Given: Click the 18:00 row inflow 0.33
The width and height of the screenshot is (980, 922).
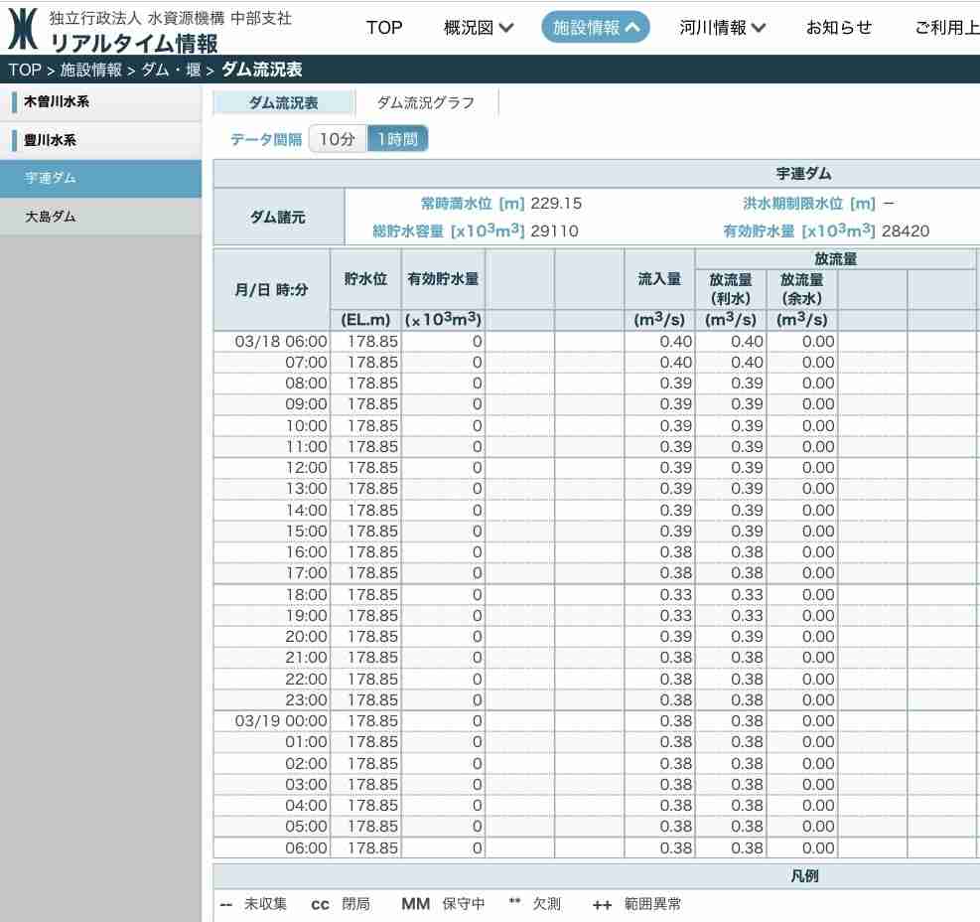Looking at the screenshot, I should pyautogui.click(x=675, y=595).
